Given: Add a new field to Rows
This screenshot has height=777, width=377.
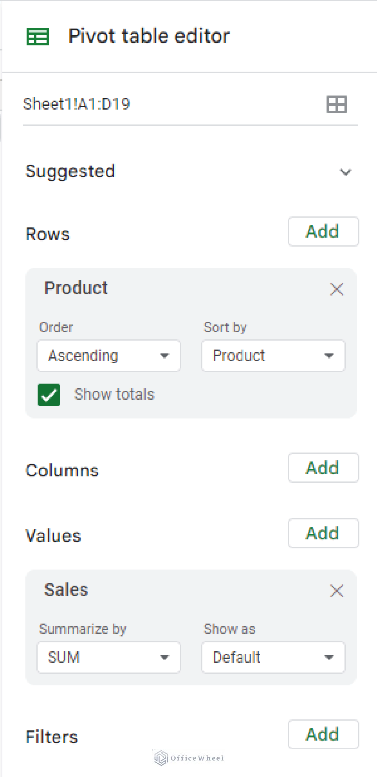Looking at the screenshot, I should [323, 231].
